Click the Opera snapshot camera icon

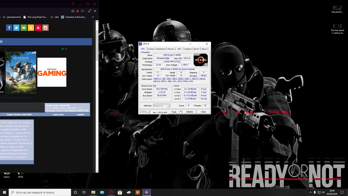[x=73, y=11]
